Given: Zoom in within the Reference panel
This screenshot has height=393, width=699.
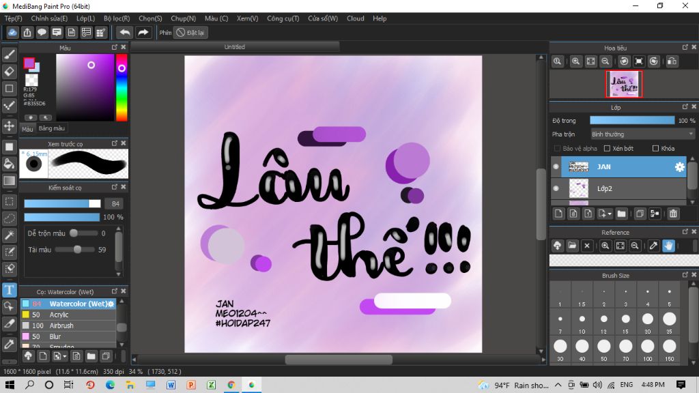Looking at the screenshot, I should (605, 246).
